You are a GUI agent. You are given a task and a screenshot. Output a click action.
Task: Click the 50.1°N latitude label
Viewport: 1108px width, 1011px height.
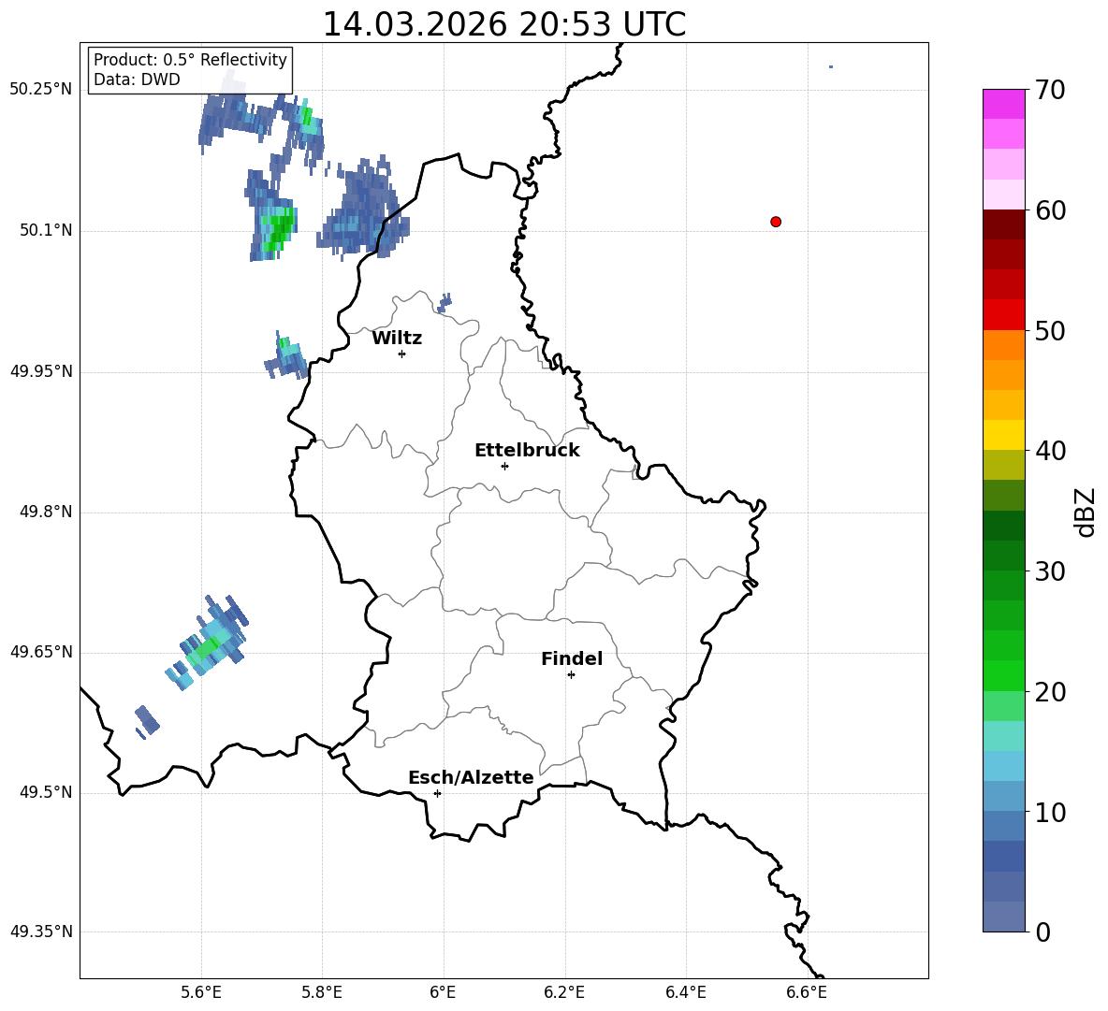coord(46,231)
